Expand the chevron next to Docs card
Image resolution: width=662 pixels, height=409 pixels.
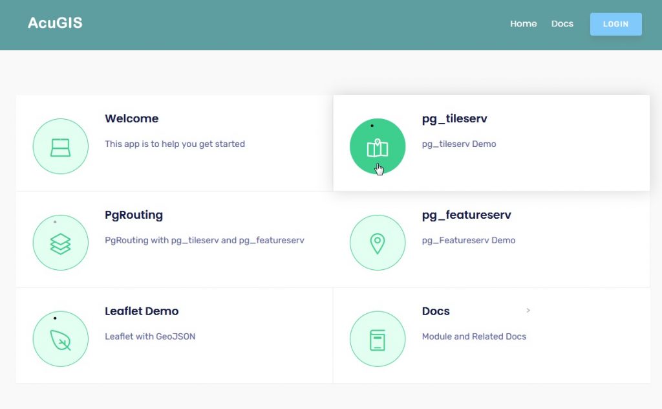point(528,311)
